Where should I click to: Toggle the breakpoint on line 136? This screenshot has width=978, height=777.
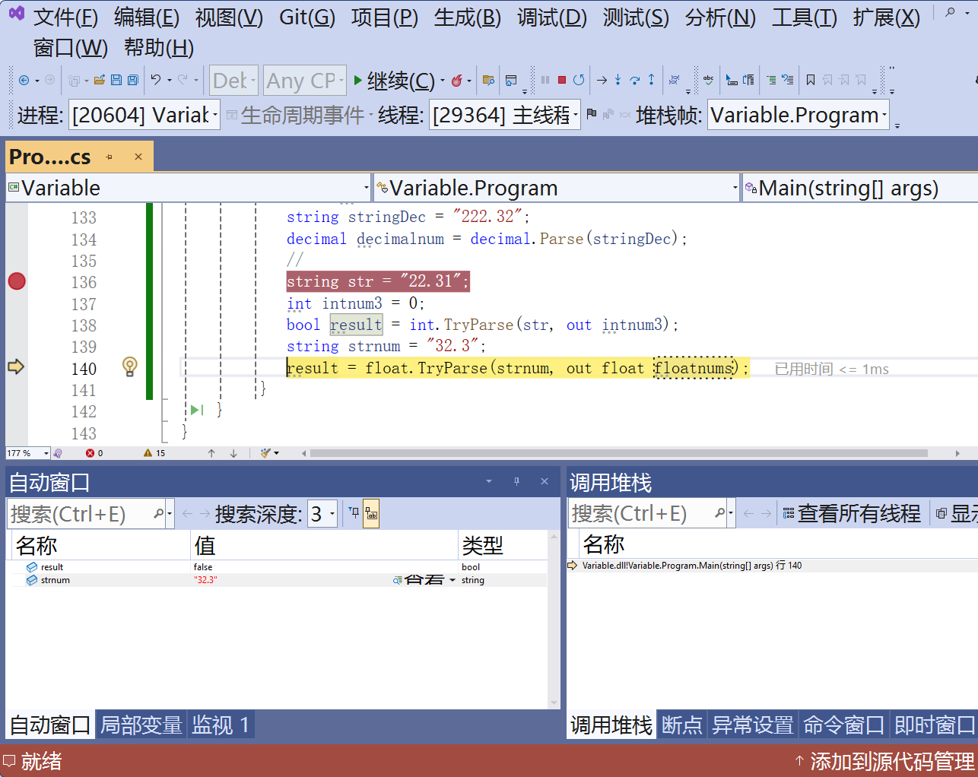(x=17, y=281)
